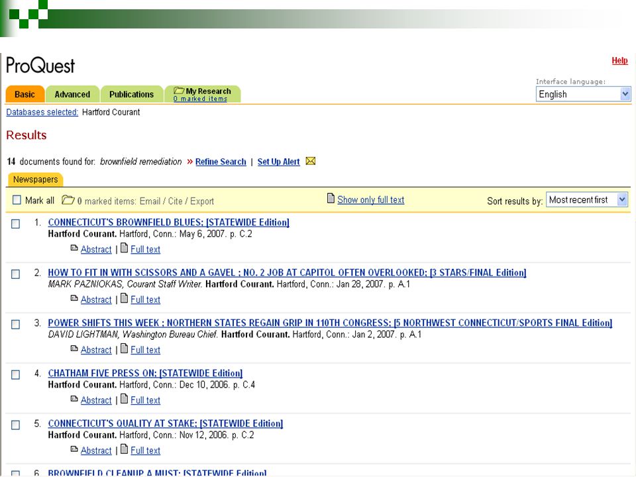The width and height of the screenshot is (636, 477).
Task: Switch to the Basic search tab
Action: (x=25, y=94)
